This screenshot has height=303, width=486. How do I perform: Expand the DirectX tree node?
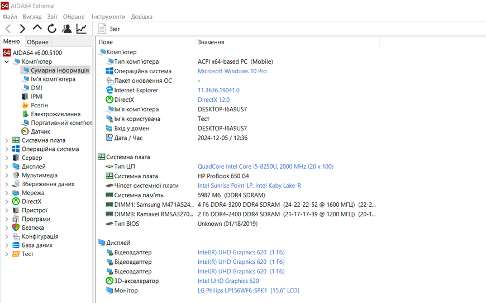(x=7, y=202)
